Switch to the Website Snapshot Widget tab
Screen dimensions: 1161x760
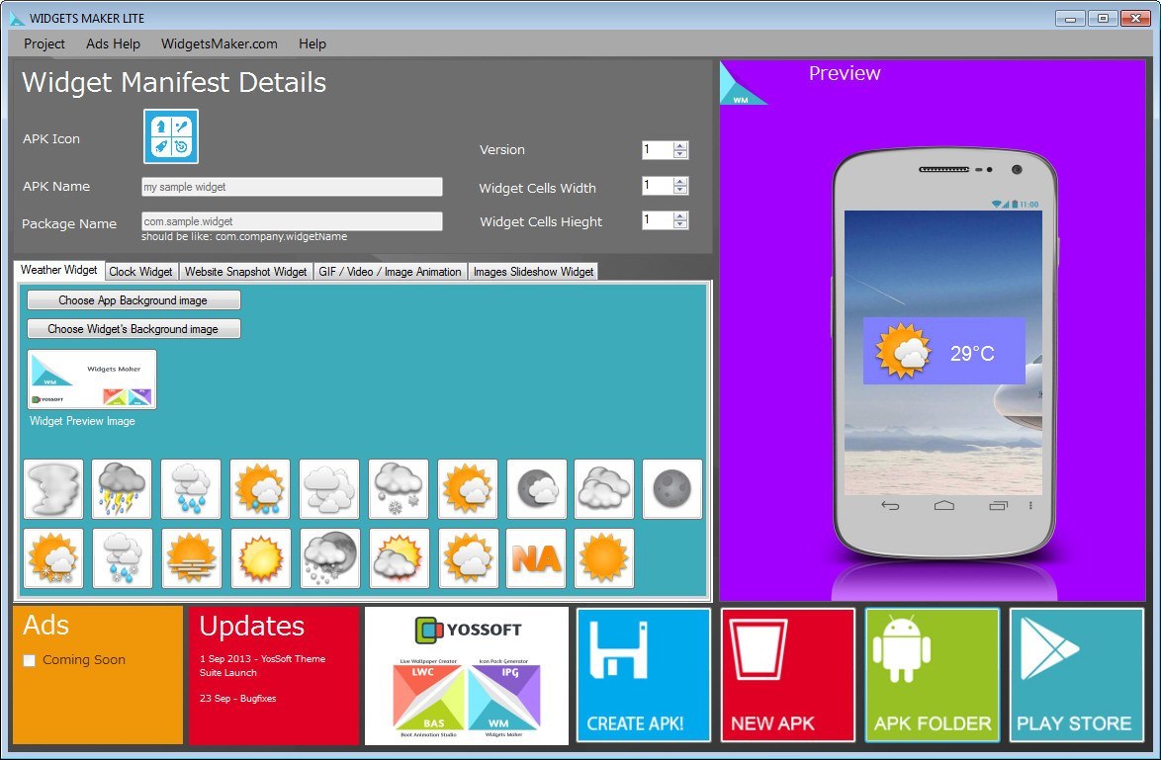point(246,272)
